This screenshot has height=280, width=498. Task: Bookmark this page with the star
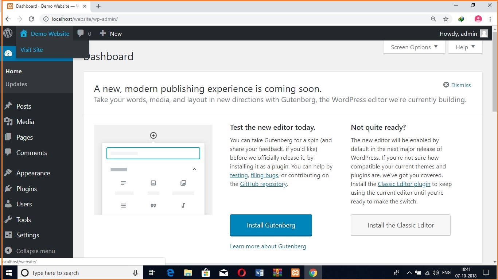[x=446, y=19]
